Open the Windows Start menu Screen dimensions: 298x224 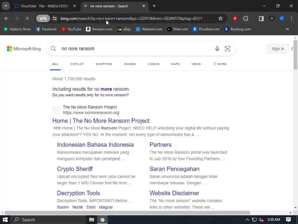(5, 220)
